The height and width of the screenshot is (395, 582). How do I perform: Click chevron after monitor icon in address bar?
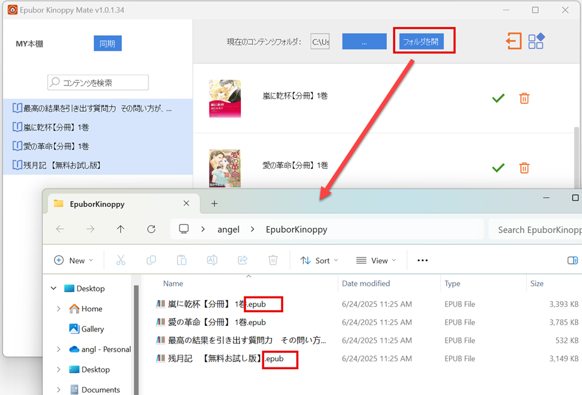click(203, 229)
